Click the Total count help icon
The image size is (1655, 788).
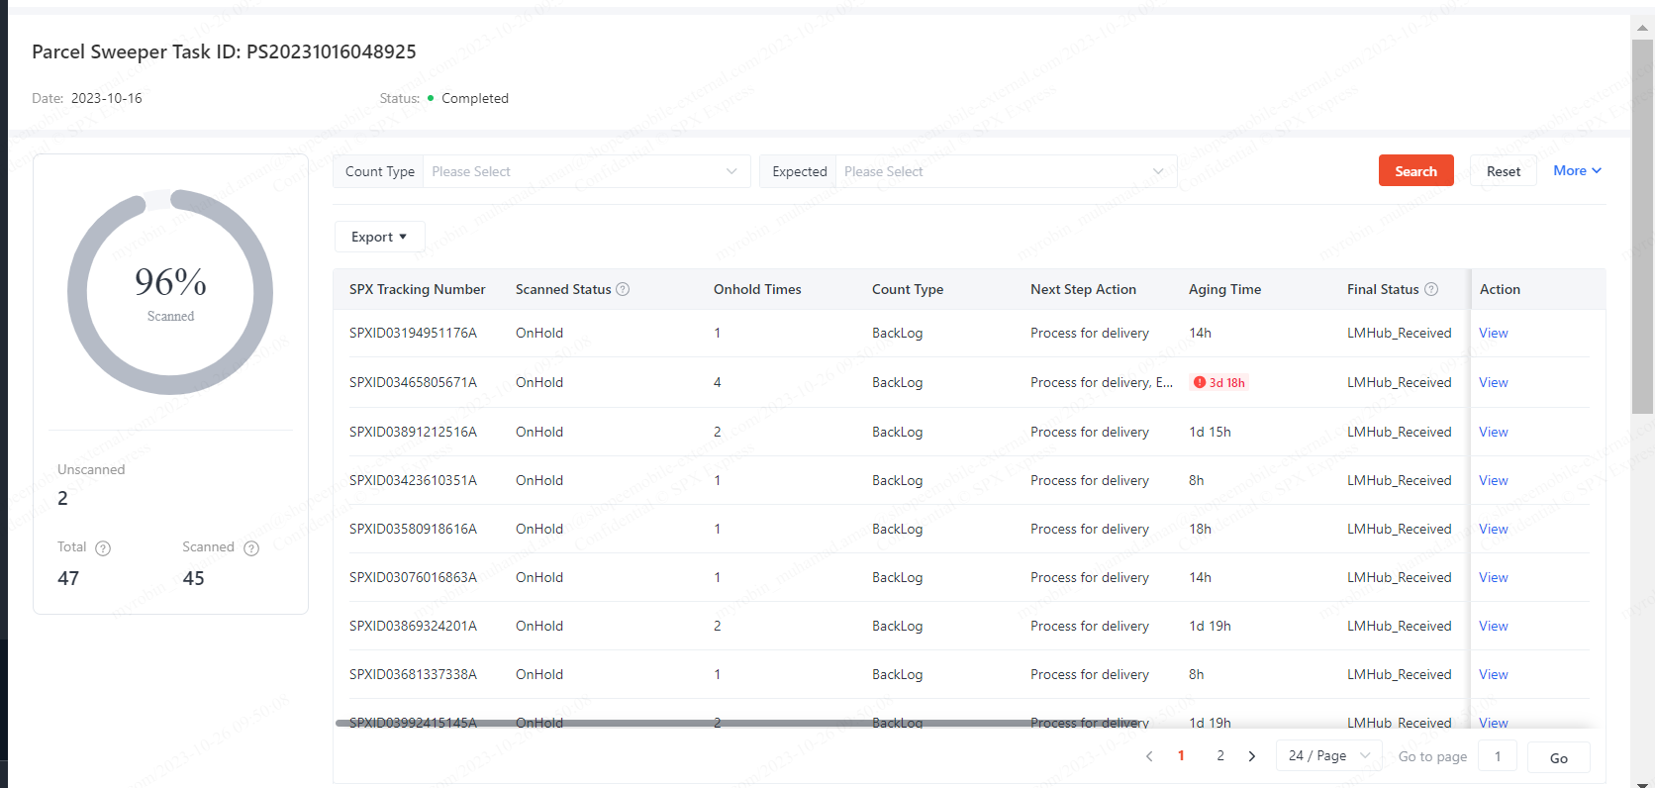103,548
